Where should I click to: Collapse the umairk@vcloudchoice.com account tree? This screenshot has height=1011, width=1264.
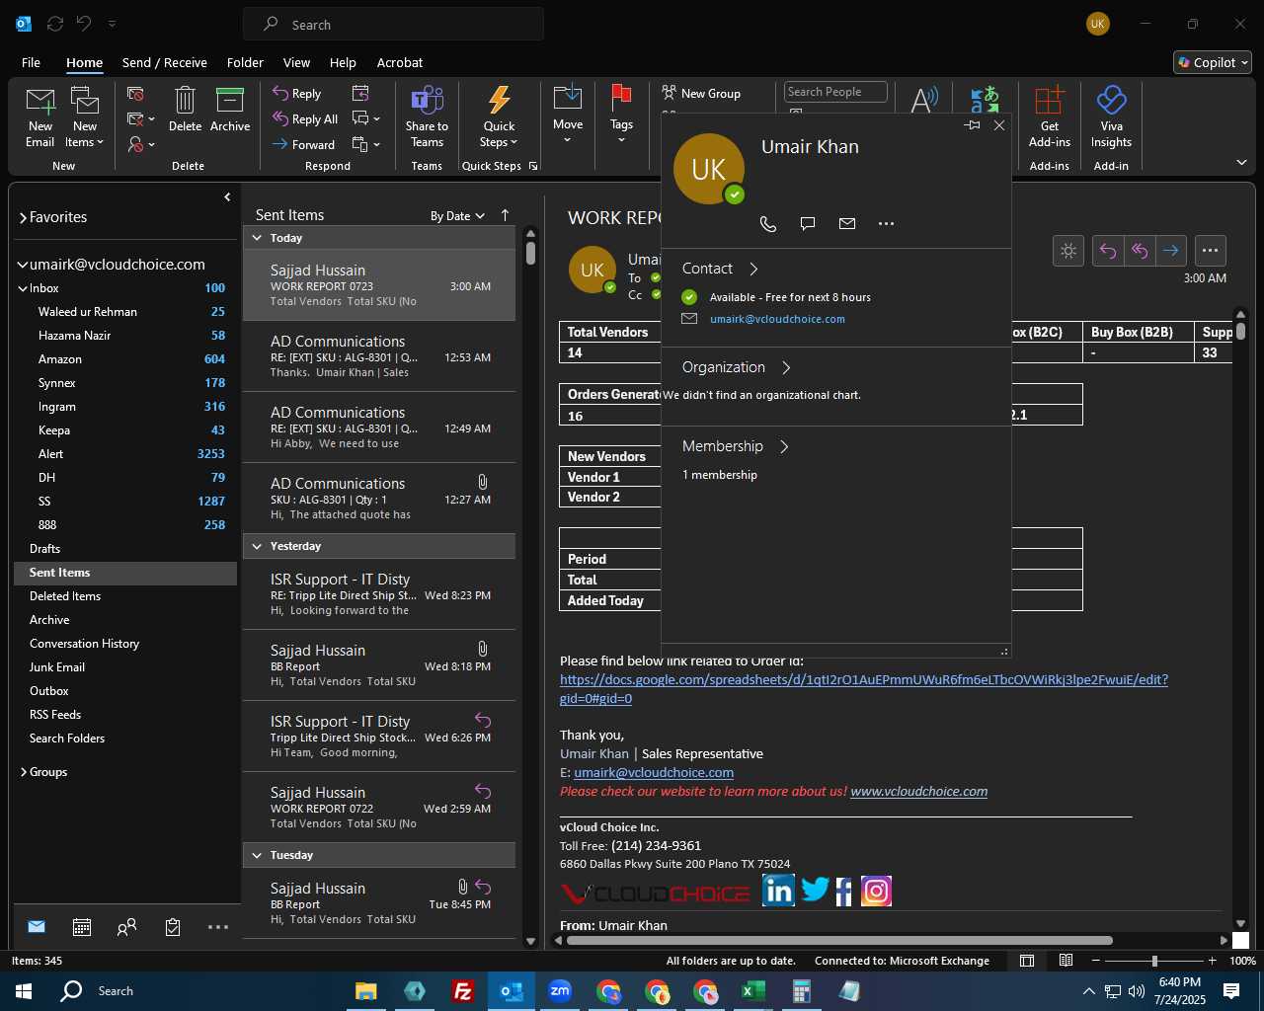(x=23, y=265)
